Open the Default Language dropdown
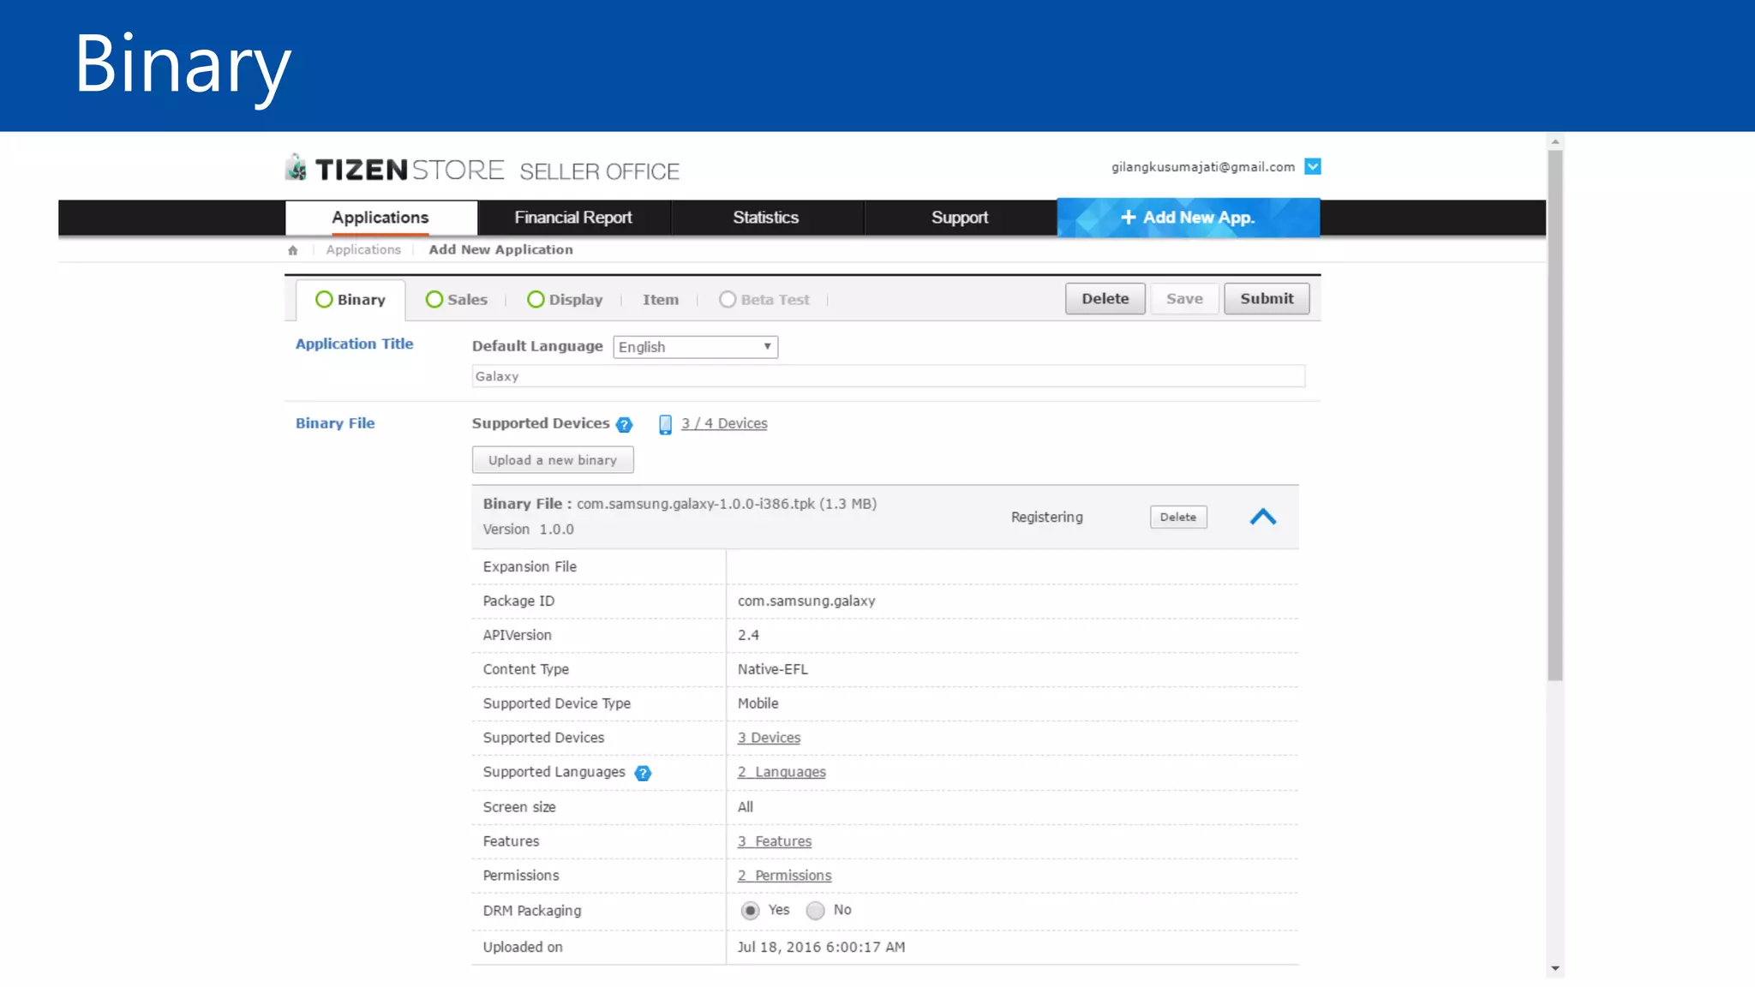1755x987 pixels. click(x=695, y=347)
